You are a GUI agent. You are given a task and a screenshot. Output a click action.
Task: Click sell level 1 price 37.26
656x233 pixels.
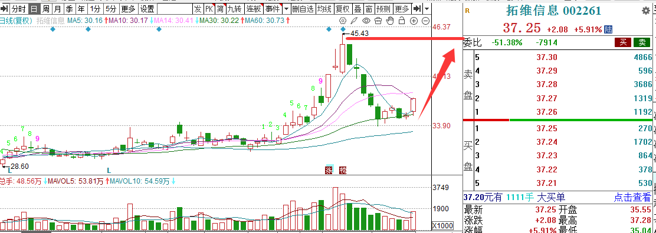[x=547, y=112]
